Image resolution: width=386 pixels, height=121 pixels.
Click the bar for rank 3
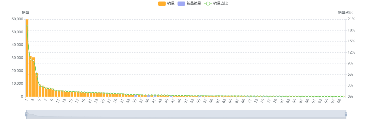click(33, 77)
